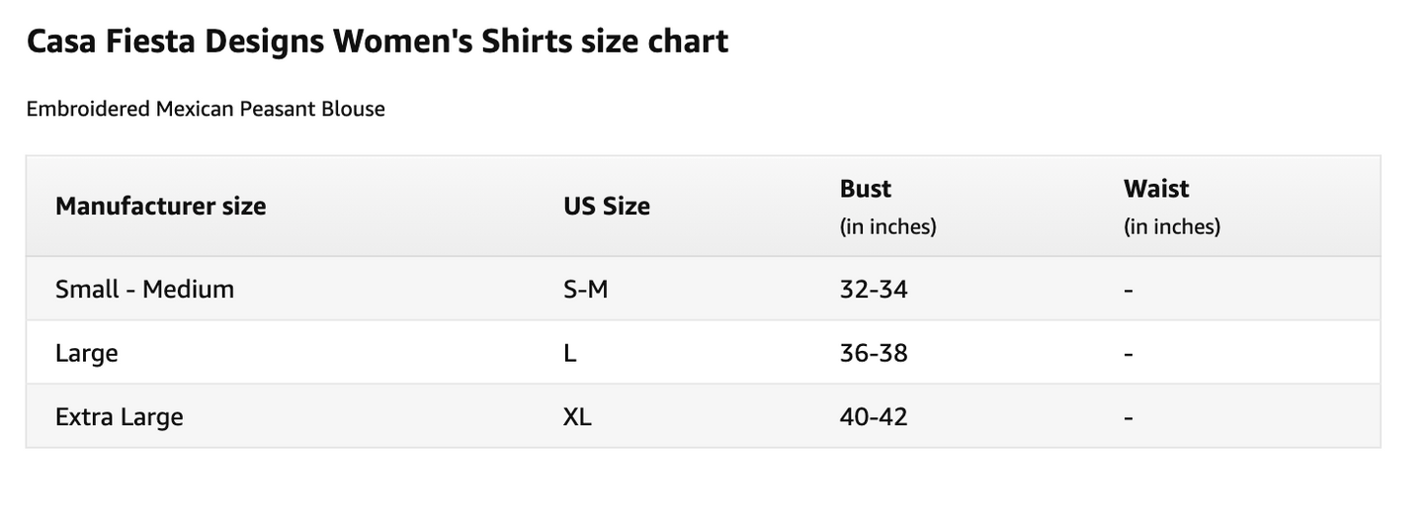Click the 40-42 bust measurement
The height and width of the screenshot is (522, 1428).
point(874,416)
